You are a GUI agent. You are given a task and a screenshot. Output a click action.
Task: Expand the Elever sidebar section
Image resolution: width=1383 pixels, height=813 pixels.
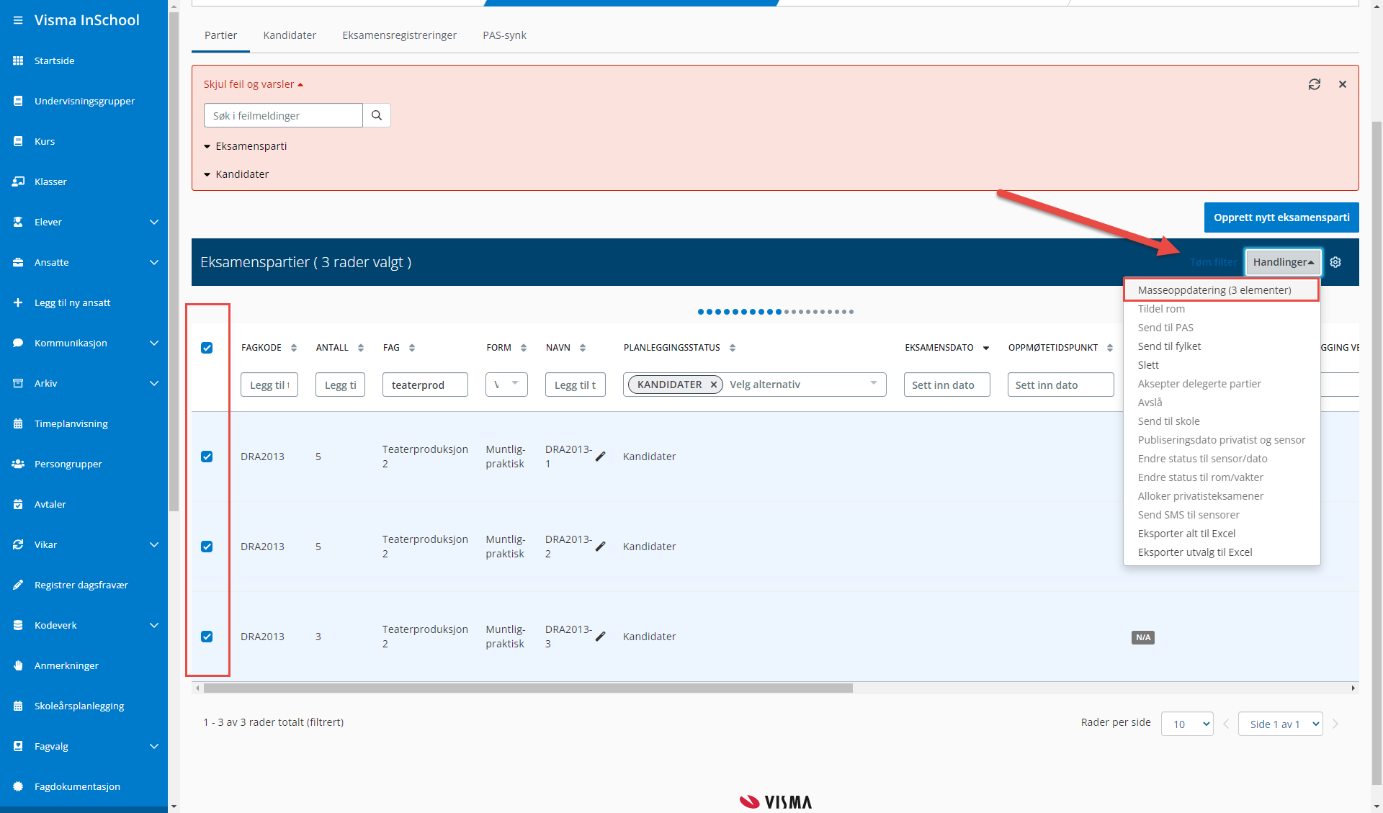pyautogui.click(x=154, y=222)
